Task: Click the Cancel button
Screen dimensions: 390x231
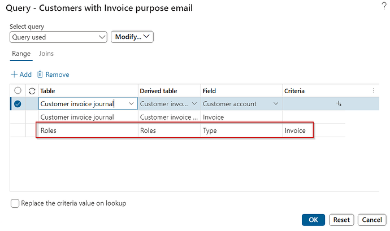Action: (x=372, y=220)
